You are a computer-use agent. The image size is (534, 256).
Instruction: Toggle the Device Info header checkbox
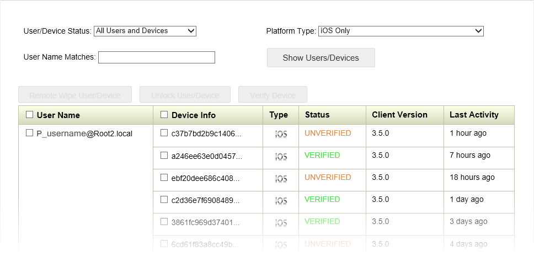point(164,115)
